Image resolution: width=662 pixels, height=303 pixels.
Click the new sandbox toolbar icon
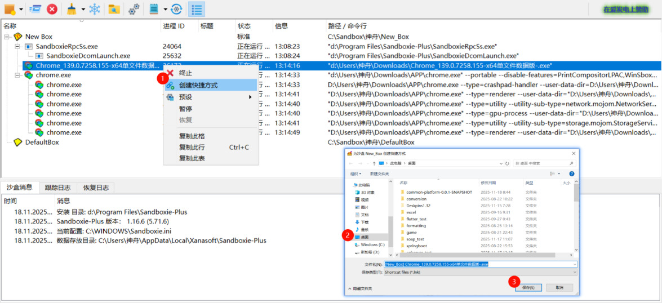click(x=10, y=9)
